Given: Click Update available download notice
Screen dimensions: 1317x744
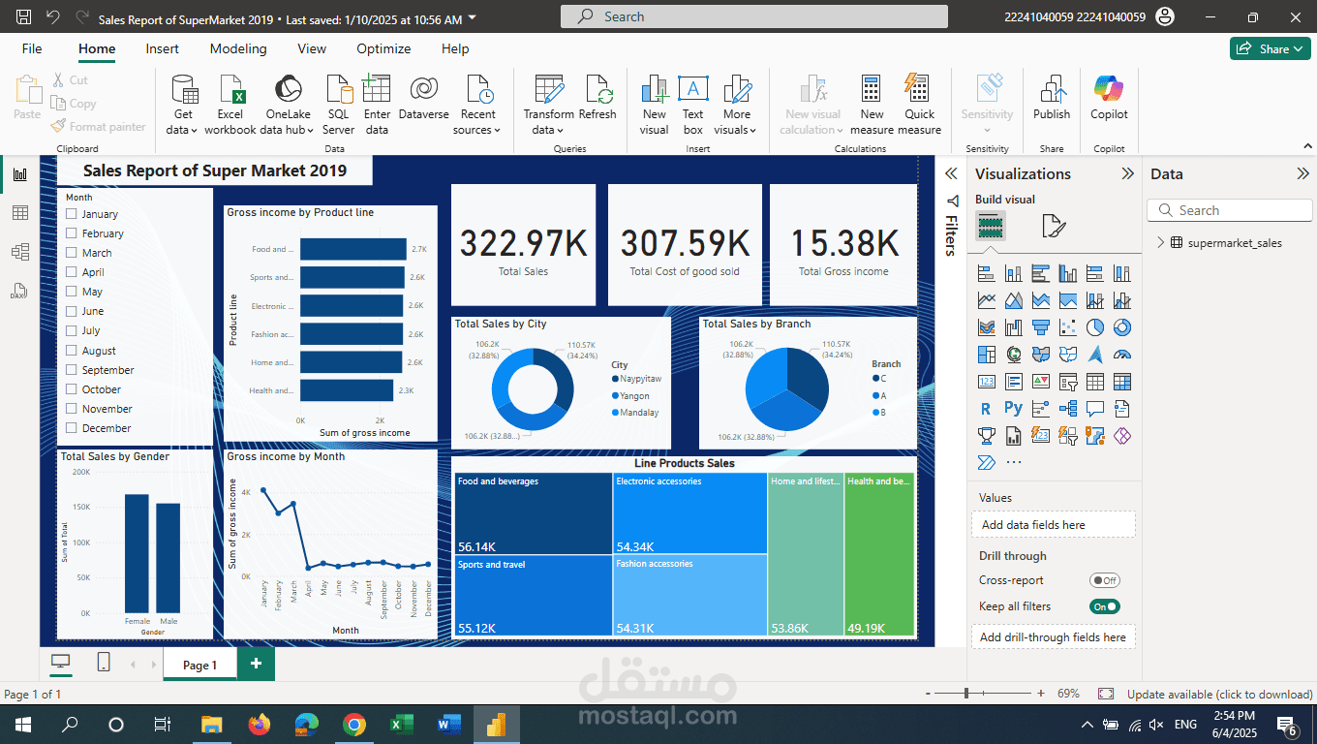Looking at the screenshot, I should click(x=1220, y=694).
